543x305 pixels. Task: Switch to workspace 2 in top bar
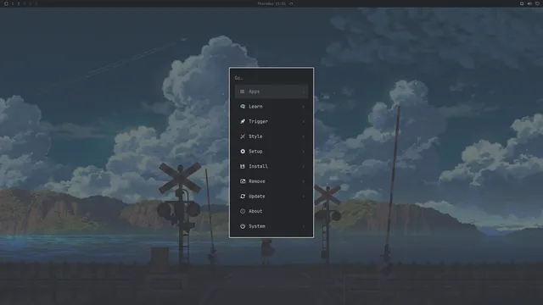[19, 3]
